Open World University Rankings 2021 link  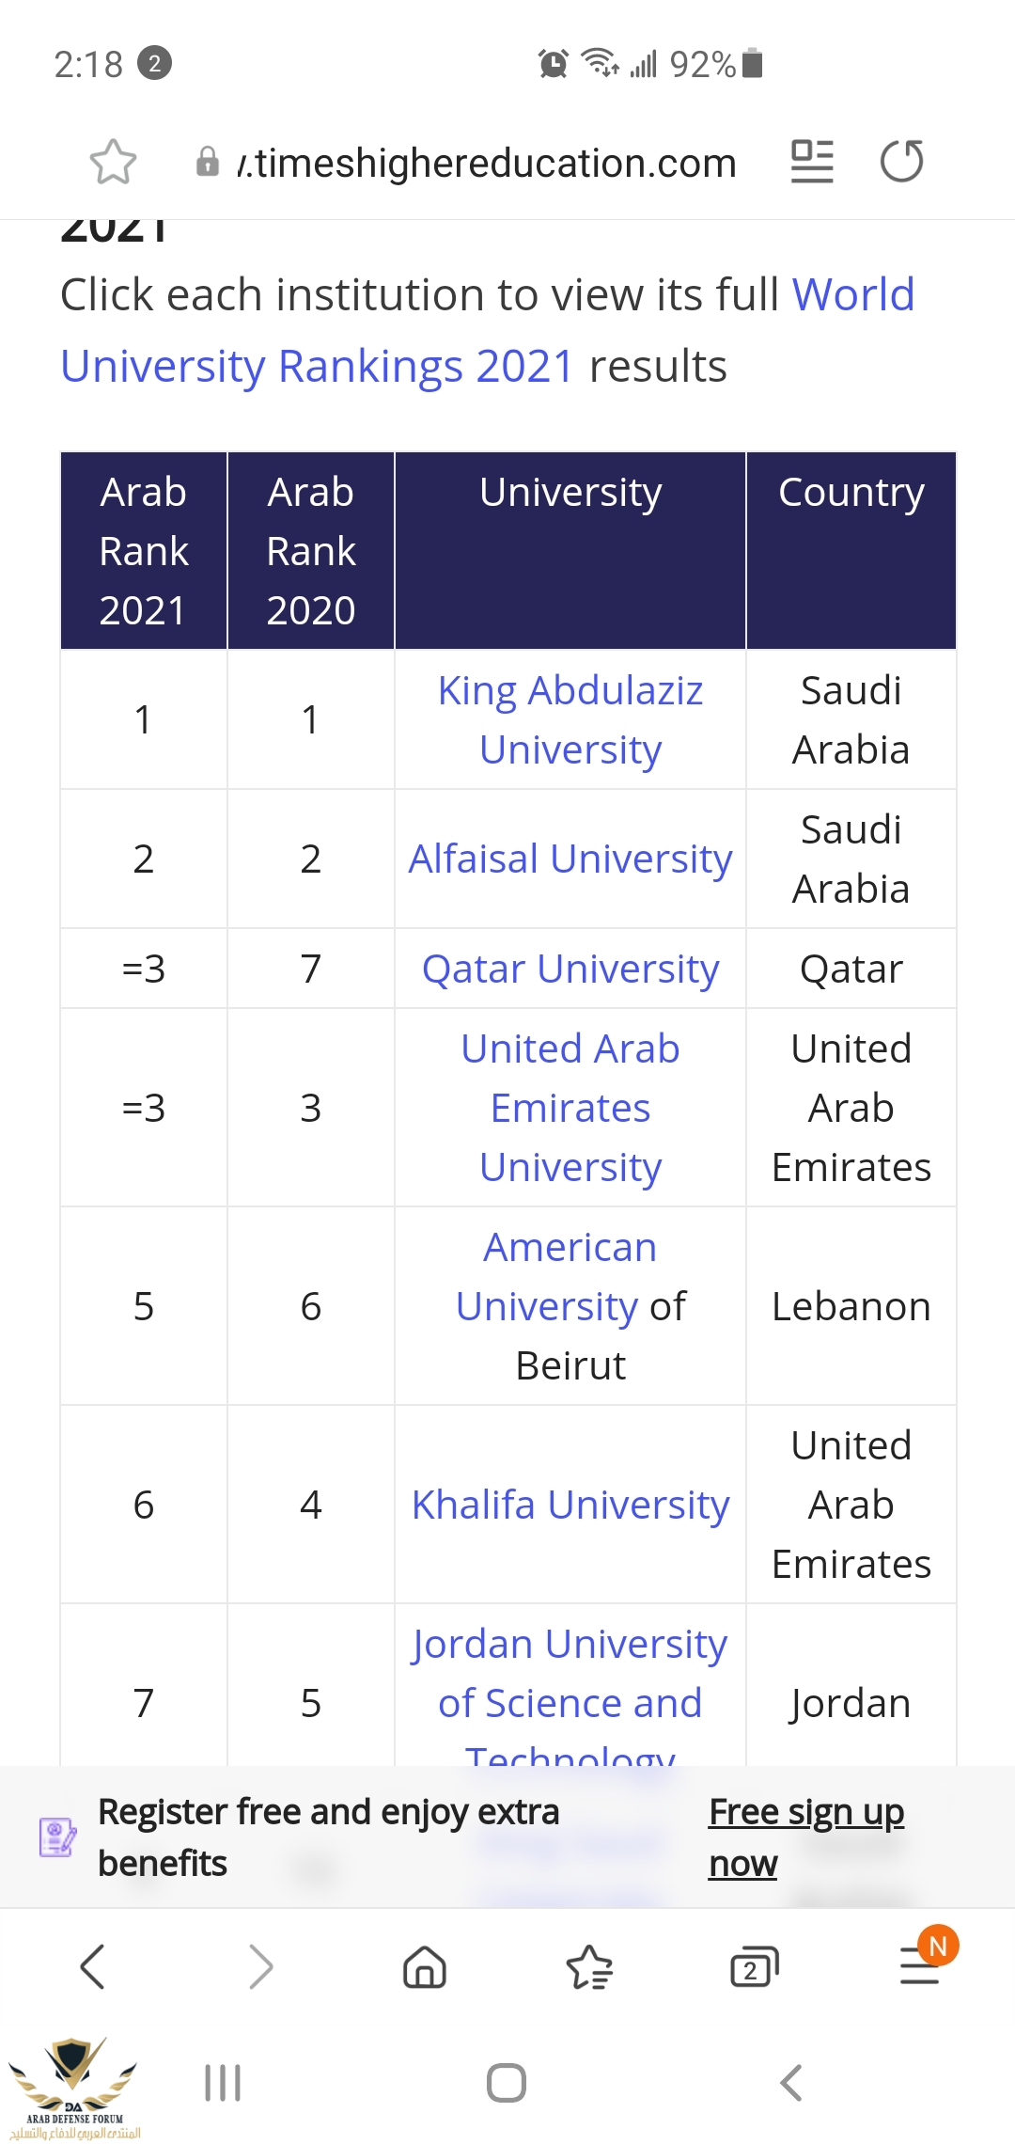click(317, 366)
